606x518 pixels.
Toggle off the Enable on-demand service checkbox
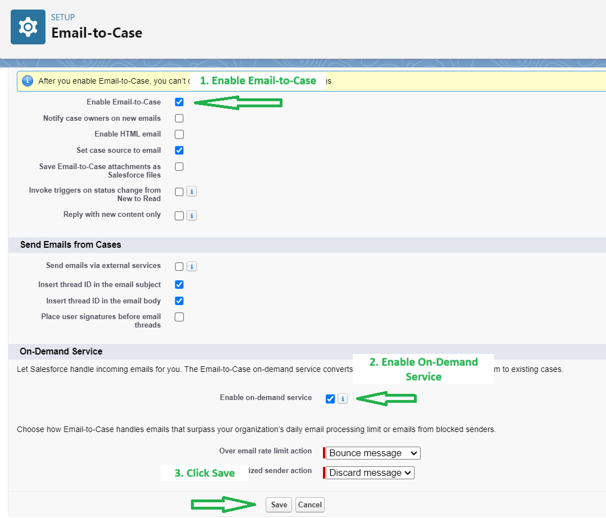[330, 398]
